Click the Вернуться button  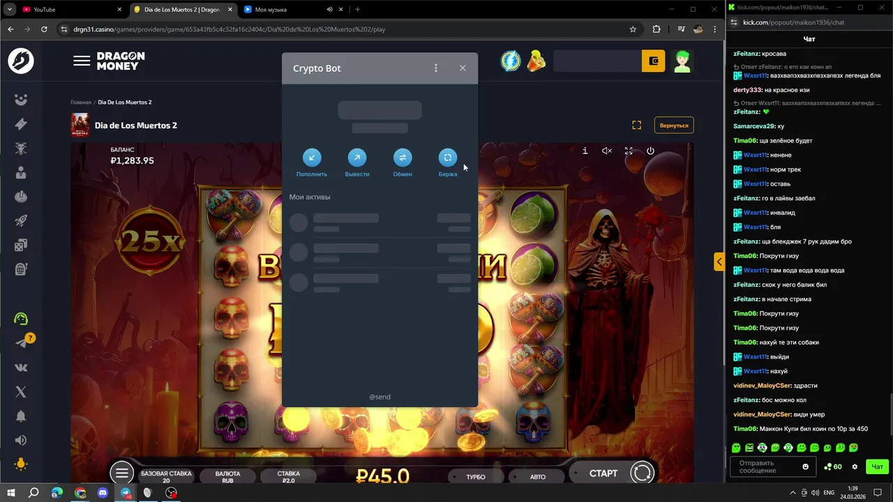pos(674,125)
